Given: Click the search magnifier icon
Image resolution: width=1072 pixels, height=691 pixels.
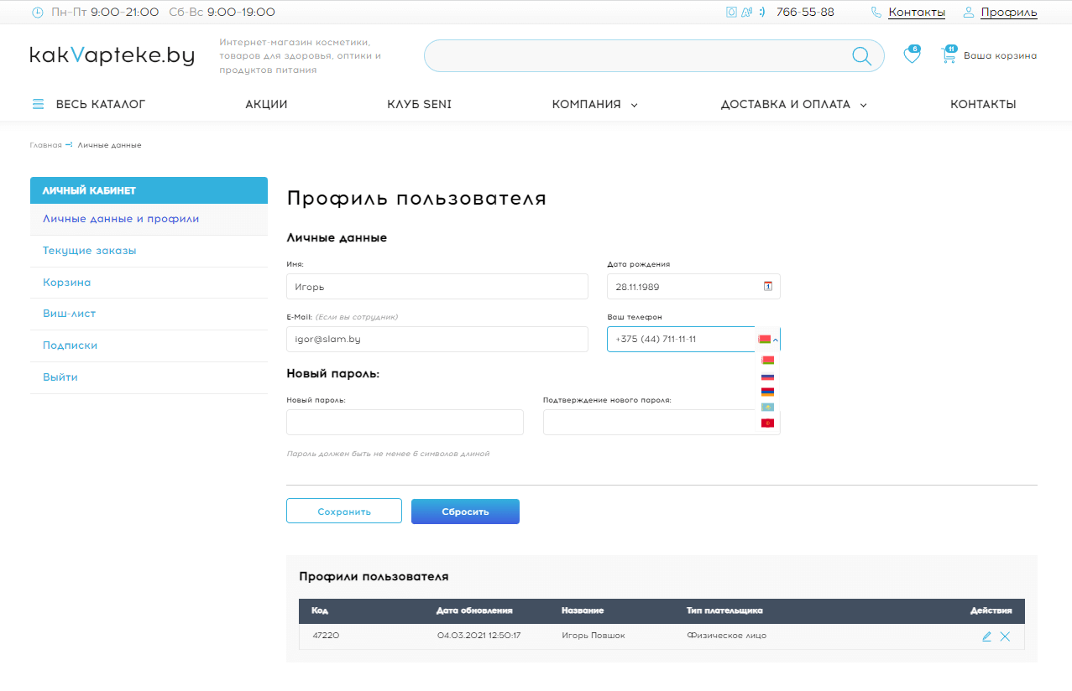Looking at the screenshot, I should 861,56.
